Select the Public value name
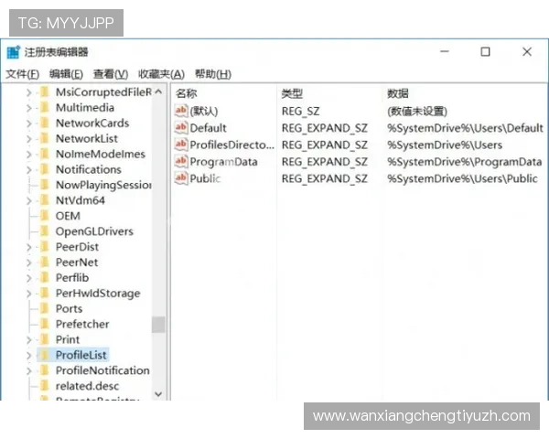Screen dimensions: 549x439 205,178
